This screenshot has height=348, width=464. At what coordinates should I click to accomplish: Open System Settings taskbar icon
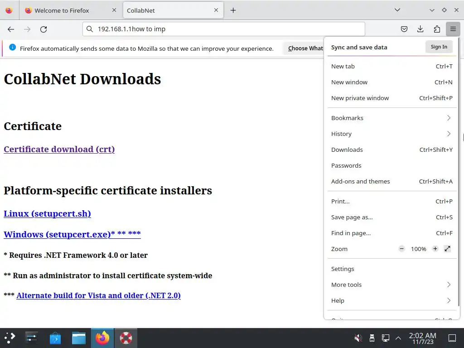coord(31,338)
